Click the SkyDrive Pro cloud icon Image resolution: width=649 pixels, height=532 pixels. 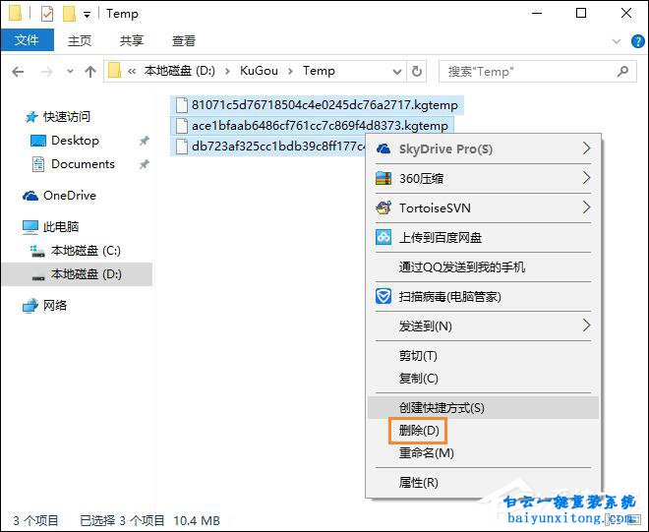[383, 148]
